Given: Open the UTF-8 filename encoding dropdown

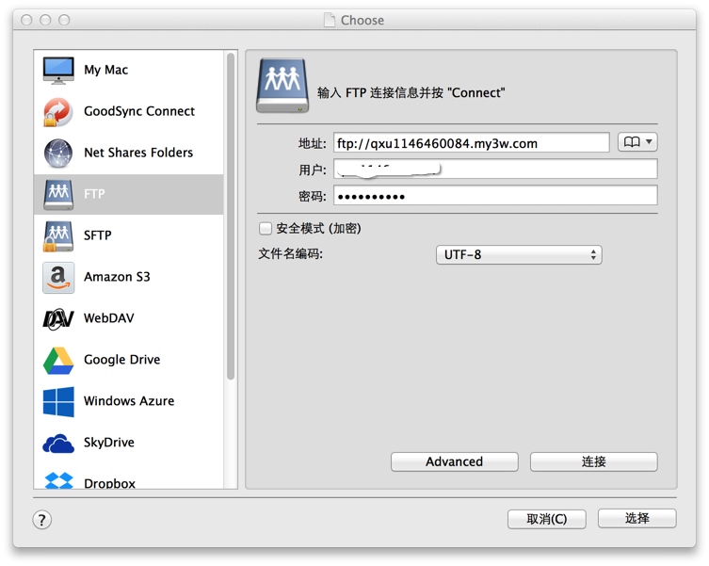Looking at the screenshot, I should 518,255.
